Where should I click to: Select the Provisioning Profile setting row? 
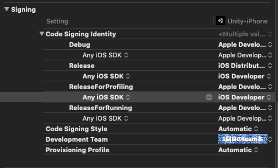click(137, 150)
